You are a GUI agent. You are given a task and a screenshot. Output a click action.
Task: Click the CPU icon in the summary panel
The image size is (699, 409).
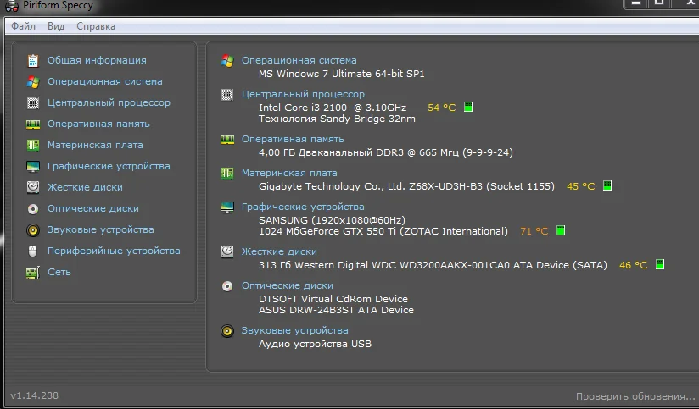click(x=227, y=94)
